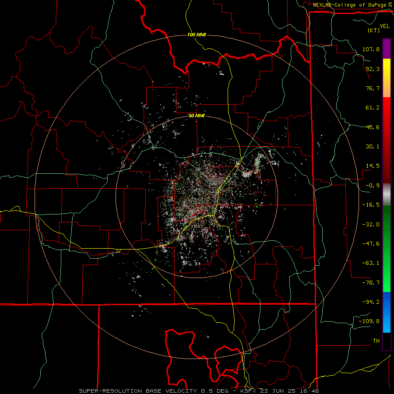The height and width of the screenshot is (394, 394).
Task: Click the [KT] units label
Action: pos(373,30)
